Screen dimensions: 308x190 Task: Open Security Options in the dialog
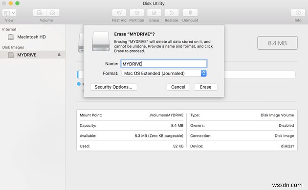(x=113, y=87)
